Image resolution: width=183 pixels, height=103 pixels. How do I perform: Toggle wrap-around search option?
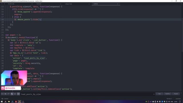pyautogui.click(x=12, y=94)
